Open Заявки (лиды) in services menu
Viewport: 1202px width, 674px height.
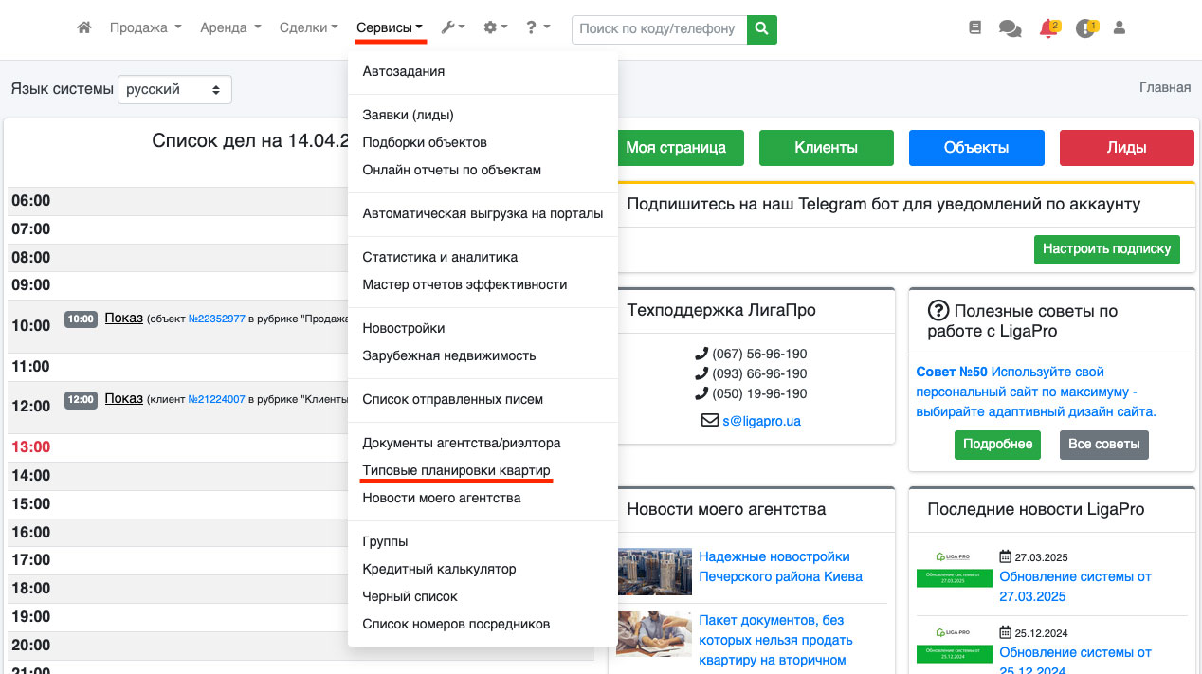(408, 115)
